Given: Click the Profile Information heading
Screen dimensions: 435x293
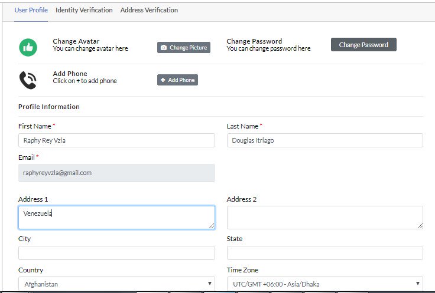Looking at the screenshot, I should (49, 107).
